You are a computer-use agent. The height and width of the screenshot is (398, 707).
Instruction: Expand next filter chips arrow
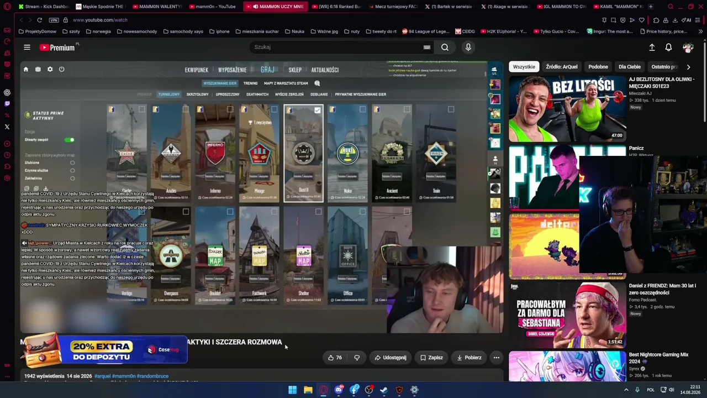pyautogui.click(x=688, y=67)
